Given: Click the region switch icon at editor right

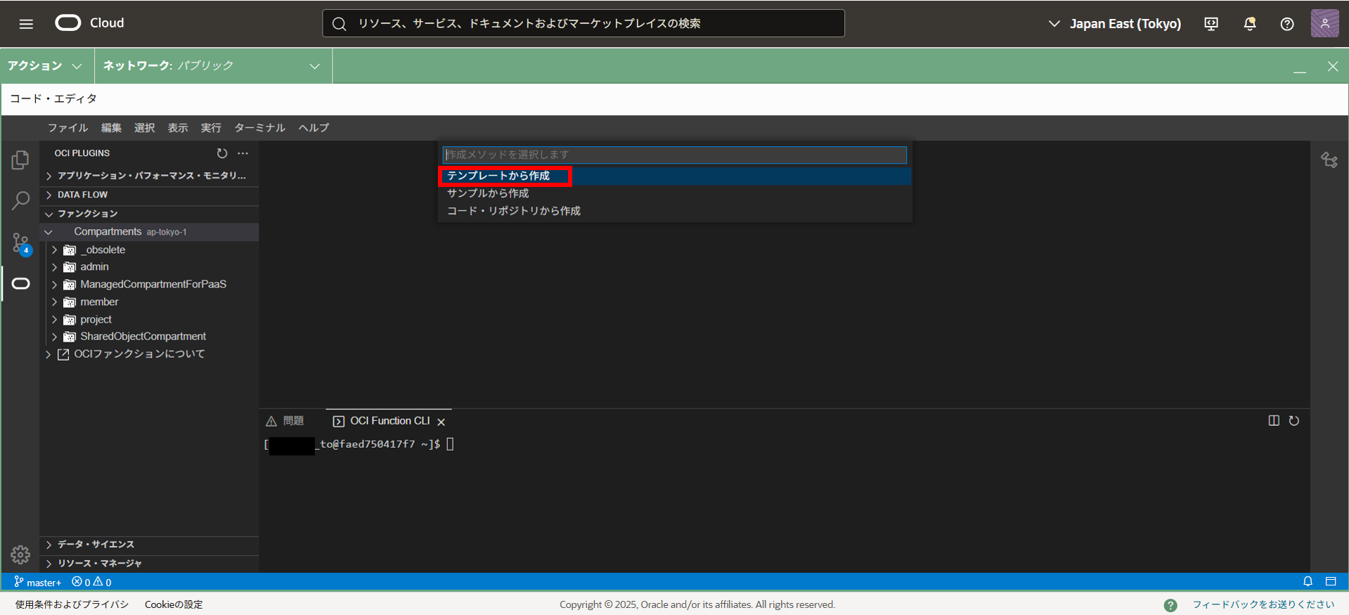Looking at the screenshot, I should point(1329,160).
